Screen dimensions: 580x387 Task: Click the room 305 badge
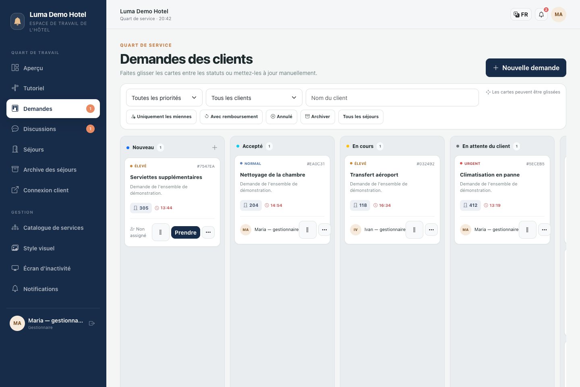coord(141,208)
